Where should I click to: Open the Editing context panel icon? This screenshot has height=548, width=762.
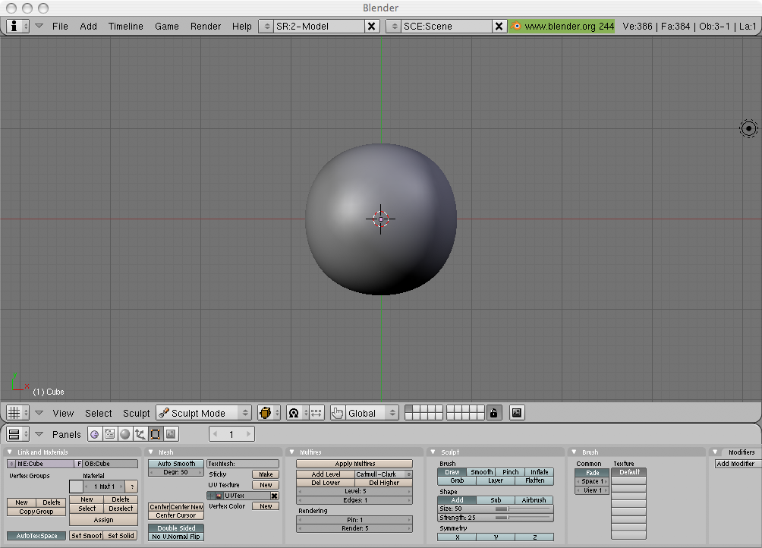tap(156, 434)
